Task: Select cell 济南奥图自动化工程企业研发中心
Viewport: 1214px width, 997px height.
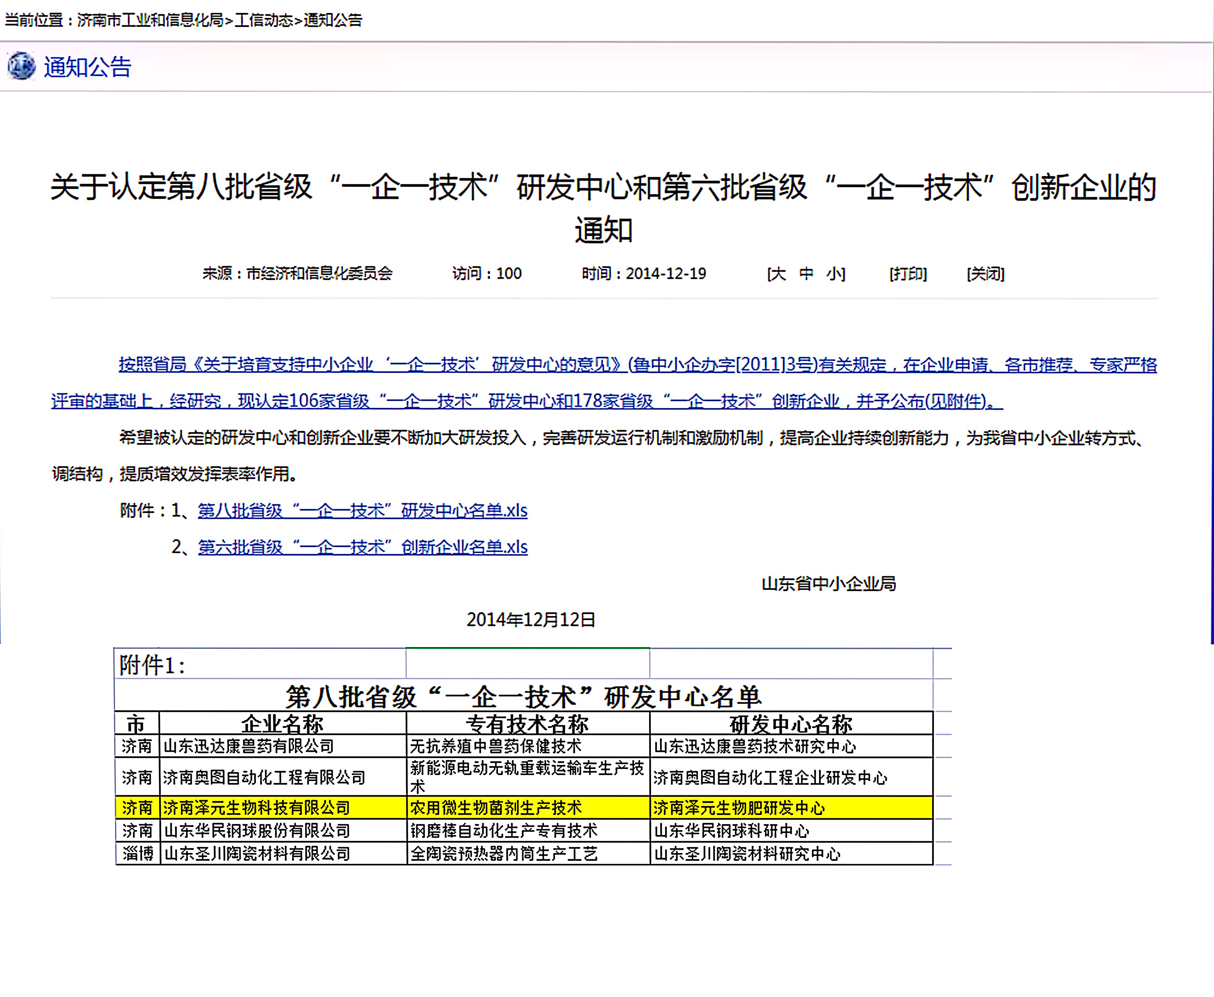Action: pos(791,777)
